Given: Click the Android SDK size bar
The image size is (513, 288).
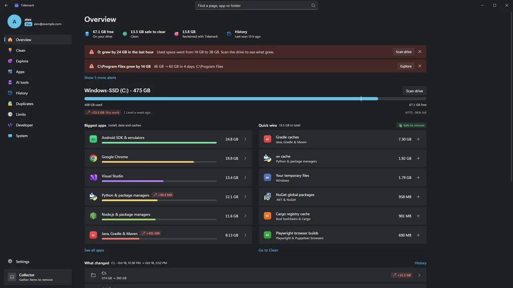Looking at the screenshot, I should coord(159,143).
